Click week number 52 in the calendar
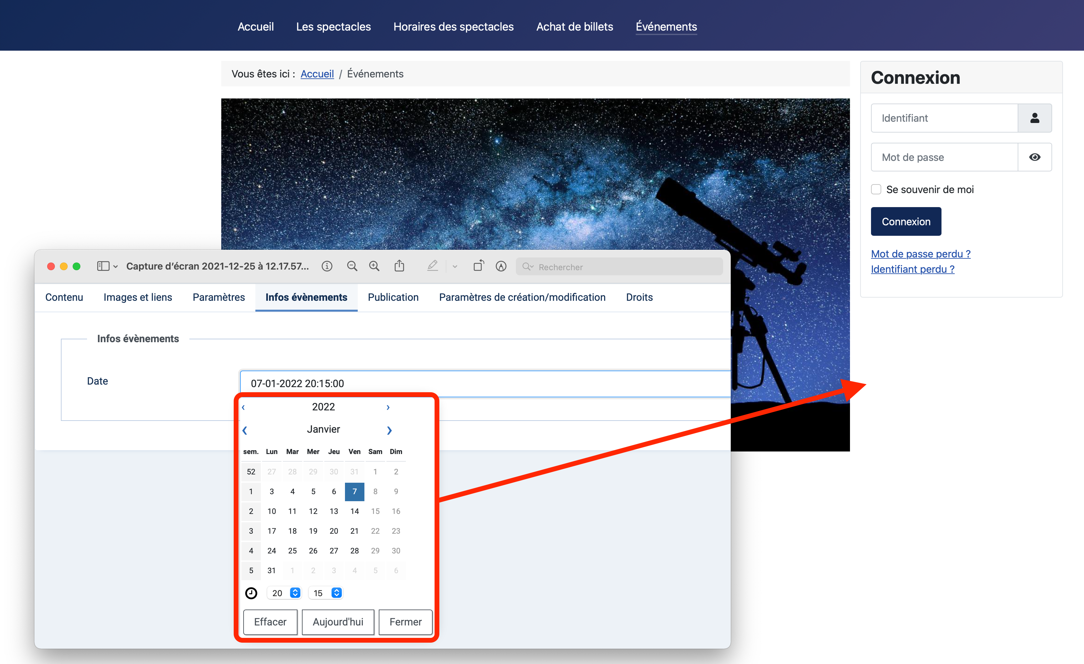Viewport: 1084px width, 664px height. tap(251, 472)
